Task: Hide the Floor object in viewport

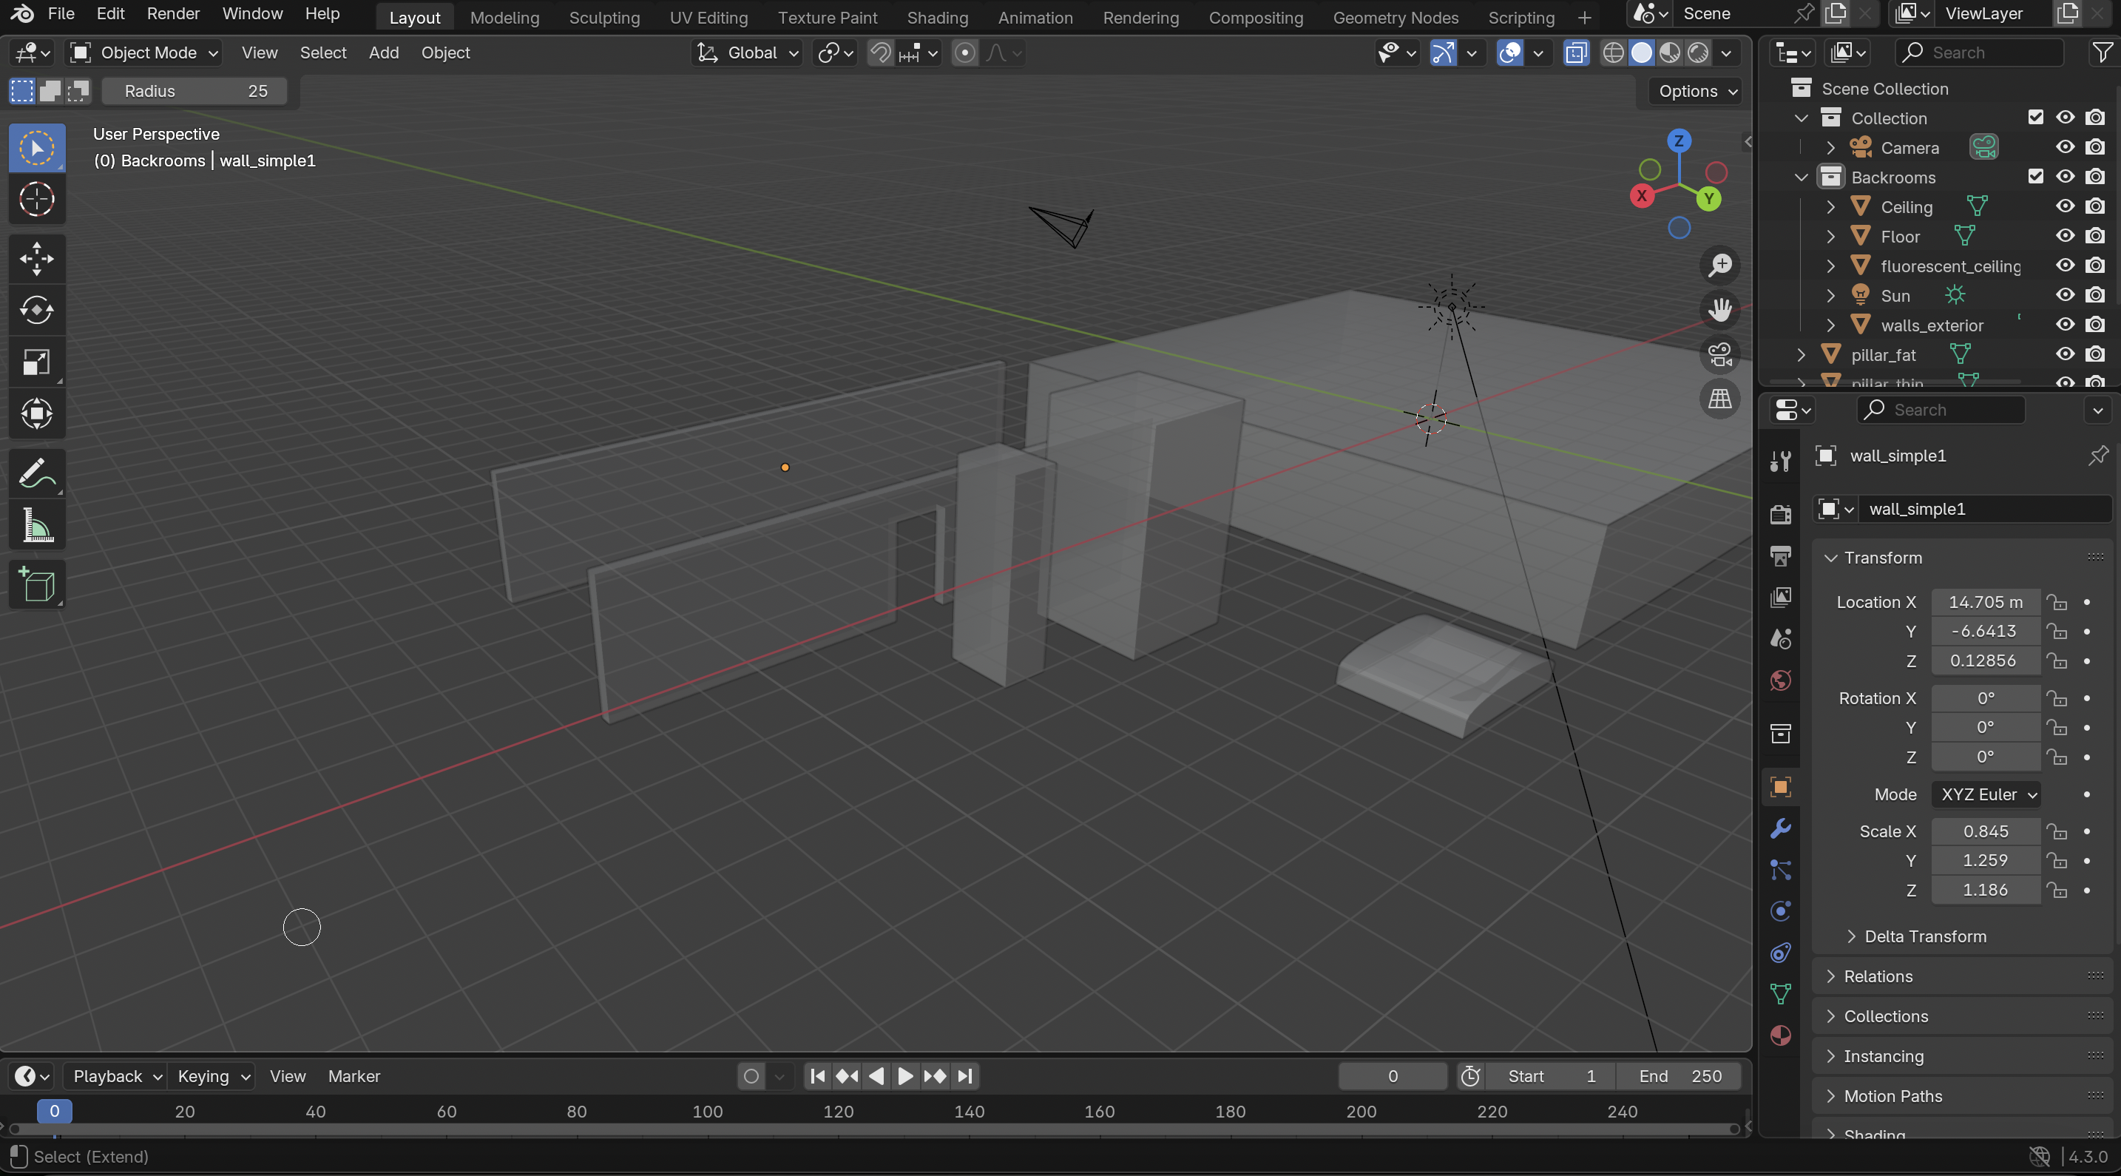Action: point(2064,235)
